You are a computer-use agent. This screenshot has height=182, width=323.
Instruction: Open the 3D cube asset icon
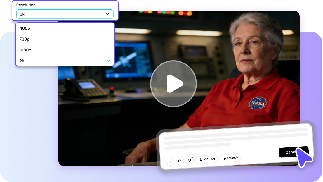(180, 161)
